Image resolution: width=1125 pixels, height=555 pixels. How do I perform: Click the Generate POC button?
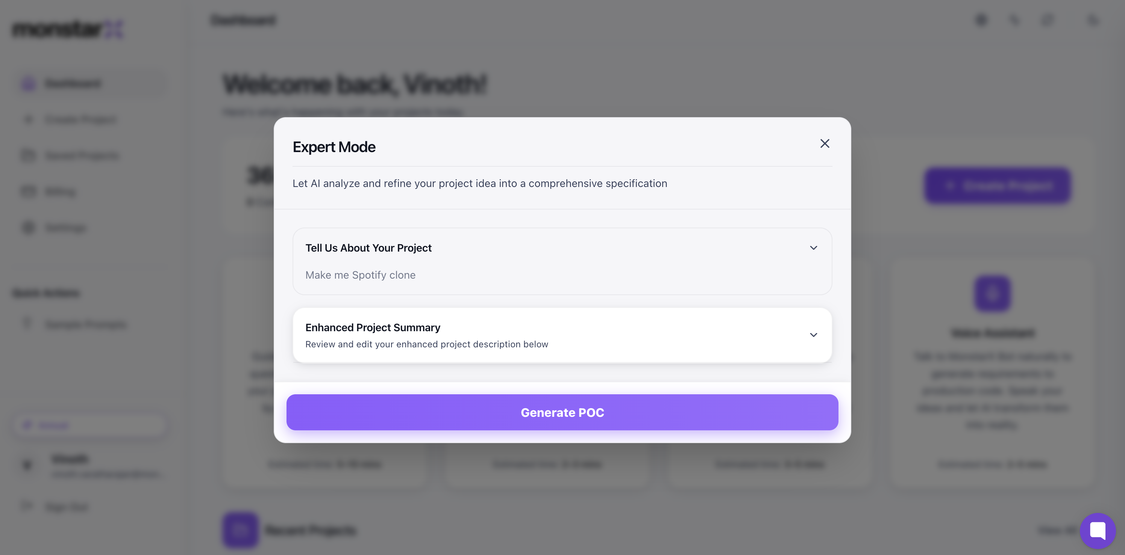[562, 412]
